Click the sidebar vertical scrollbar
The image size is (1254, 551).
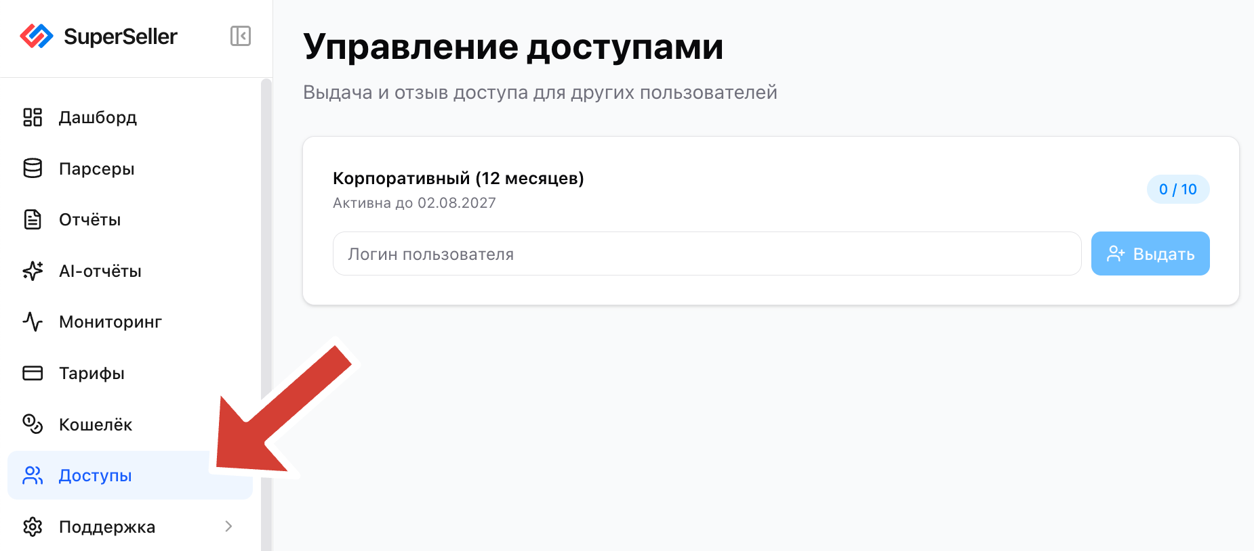point(266,315)
